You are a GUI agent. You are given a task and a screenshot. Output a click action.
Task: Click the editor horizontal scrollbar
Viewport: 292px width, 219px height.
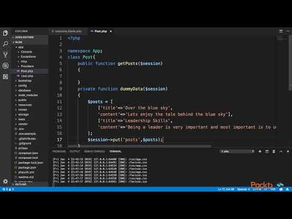(x=139, y=147)
